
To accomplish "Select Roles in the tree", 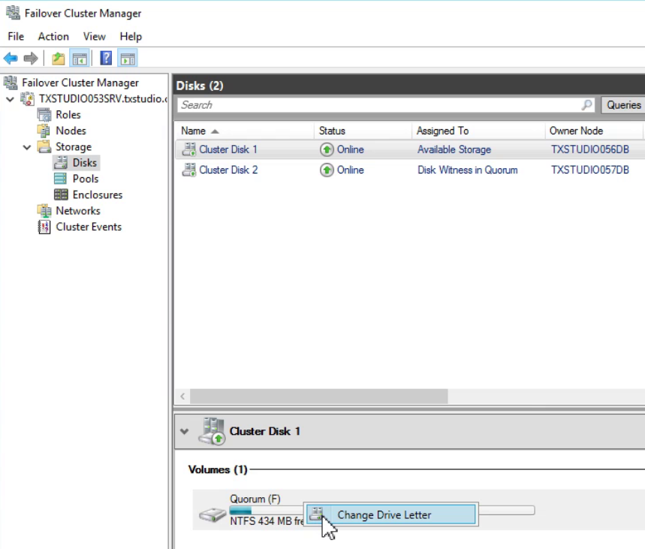I will 68,114.
